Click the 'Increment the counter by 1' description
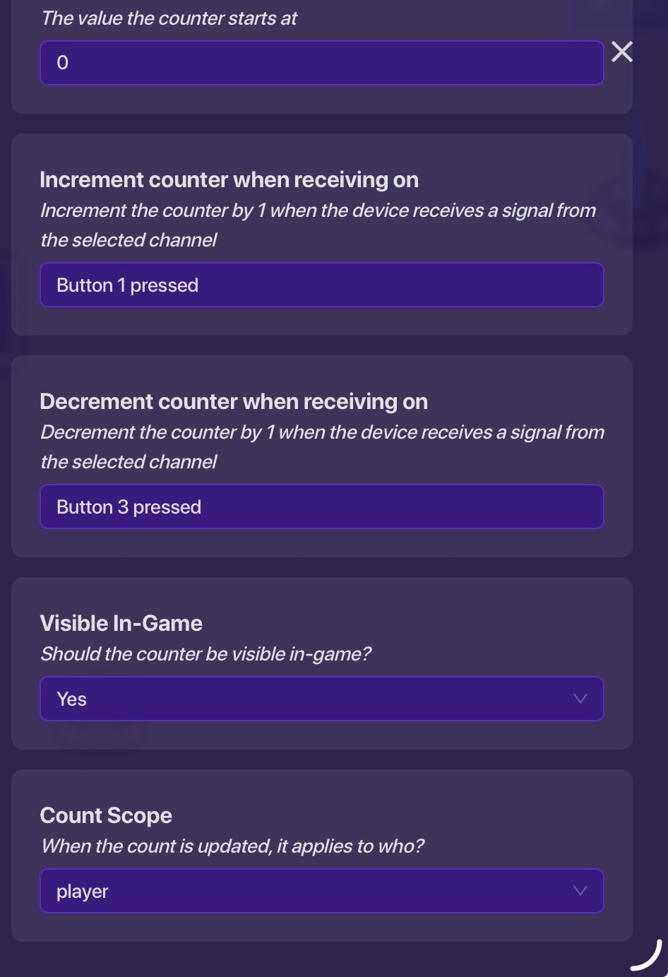Screen dimensions: 668x977 coord(318,211)
